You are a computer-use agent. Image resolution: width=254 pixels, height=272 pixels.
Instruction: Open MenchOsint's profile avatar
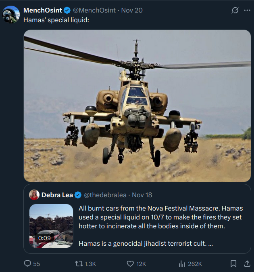coord(11,15)
